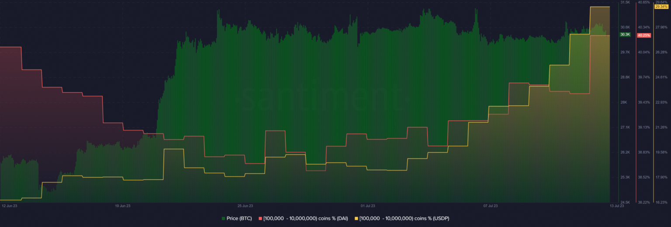Screen dimensions: 671x227
Task: Click the 25 Jun 23 date label
Action: coord(245,205)
